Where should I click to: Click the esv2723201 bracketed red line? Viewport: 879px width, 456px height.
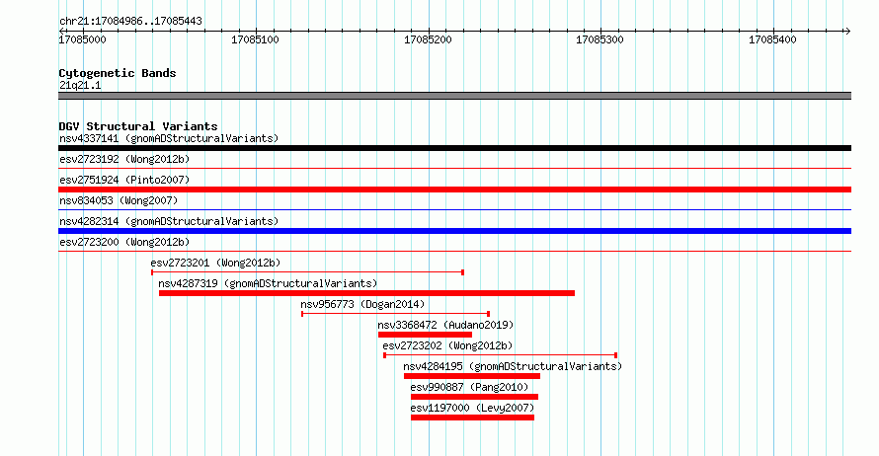307,272
